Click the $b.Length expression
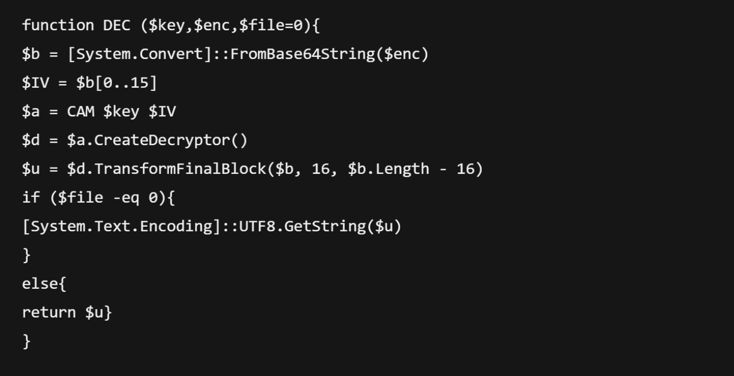Image resolution: width=734 pixels, height=376 pixels. point(388,169)
